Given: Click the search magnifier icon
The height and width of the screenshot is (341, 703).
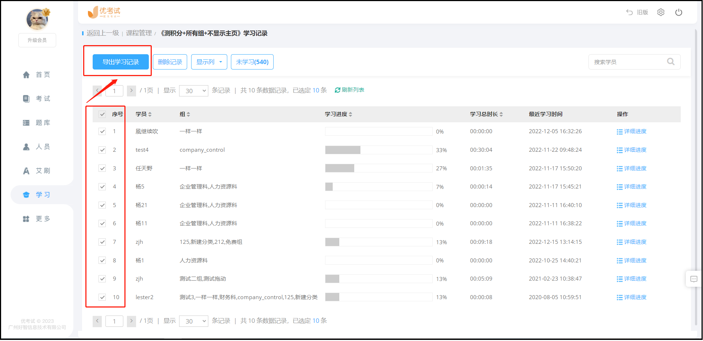Looking at the screenshot, I should tap(671, 62).
